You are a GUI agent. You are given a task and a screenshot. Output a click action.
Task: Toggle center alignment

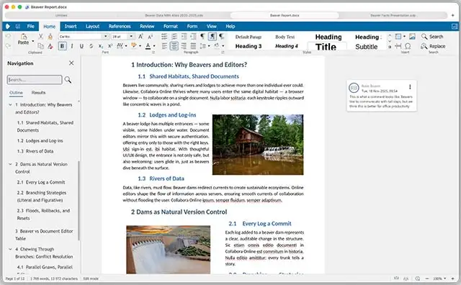click(174, 46)
